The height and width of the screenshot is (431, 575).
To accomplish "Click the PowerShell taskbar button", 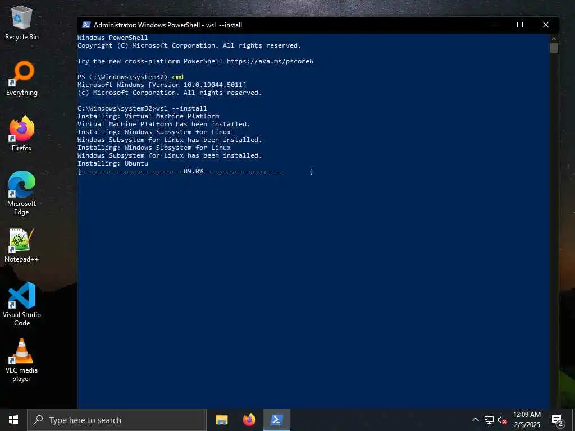I will (277, 420).
